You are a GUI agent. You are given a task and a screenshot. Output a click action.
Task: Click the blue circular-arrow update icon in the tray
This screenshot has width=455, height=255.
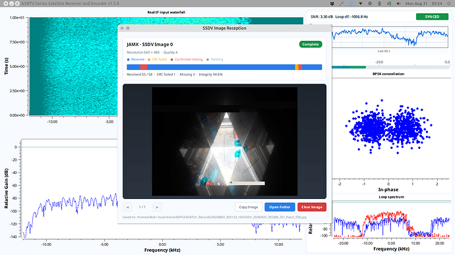351,3
